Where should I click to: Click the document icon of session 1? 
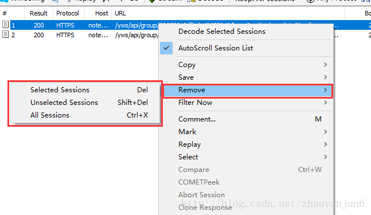pyautogui.click(x=5, y=25)
